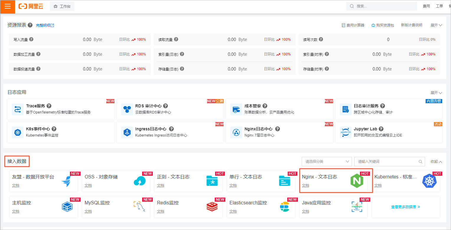
Task: Open the 购买资源包 link
Action: 383,25
